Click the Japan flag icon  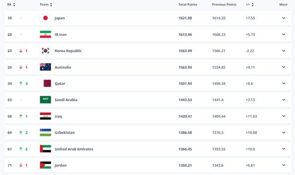[45, 18]
